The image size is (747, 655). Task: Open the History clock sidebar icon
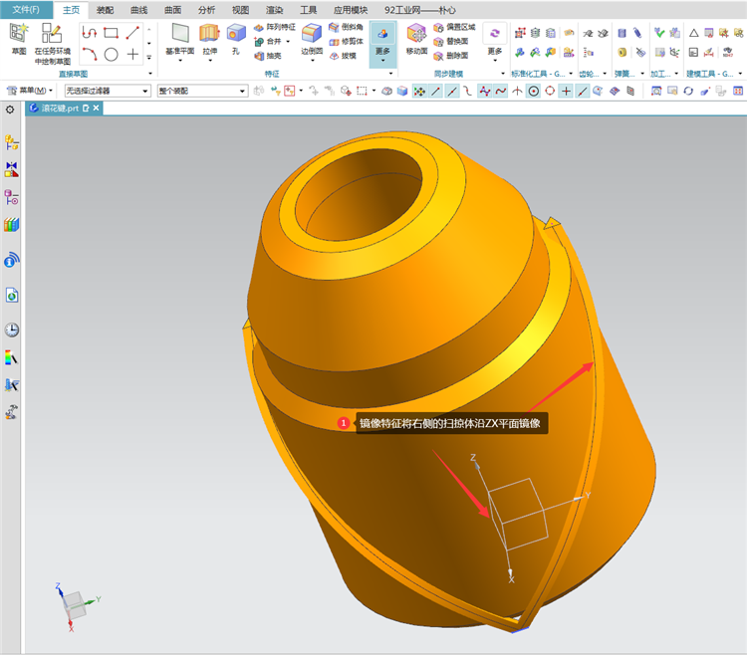[11, 329]
